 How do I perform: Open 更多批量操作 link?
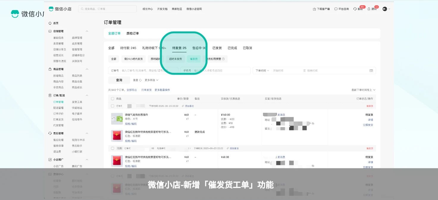click(162, 90)
